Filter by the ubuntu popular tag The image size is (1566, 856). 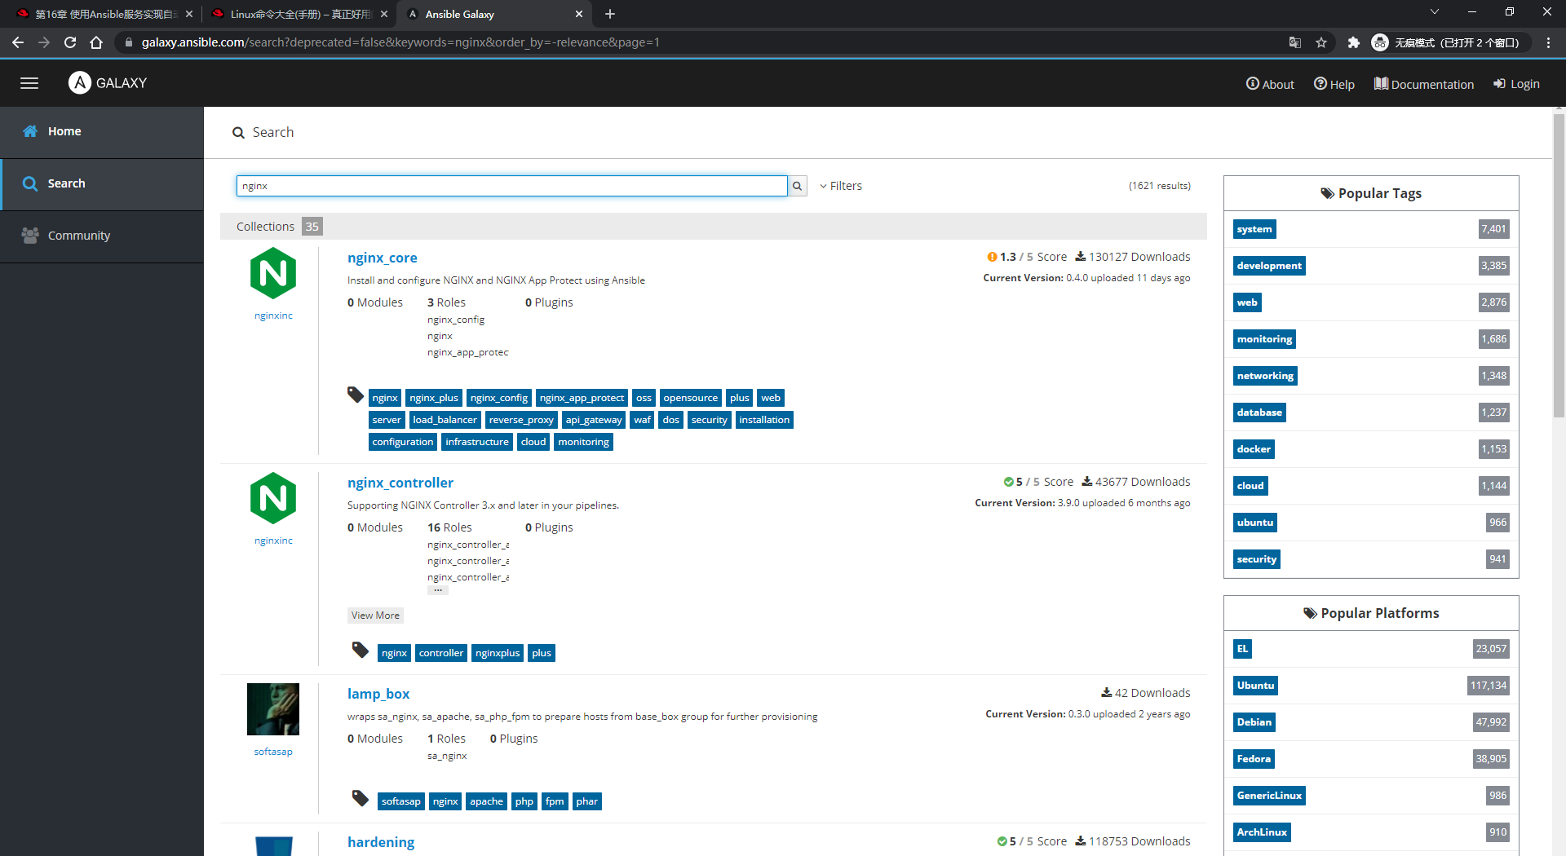[1255, 523]
